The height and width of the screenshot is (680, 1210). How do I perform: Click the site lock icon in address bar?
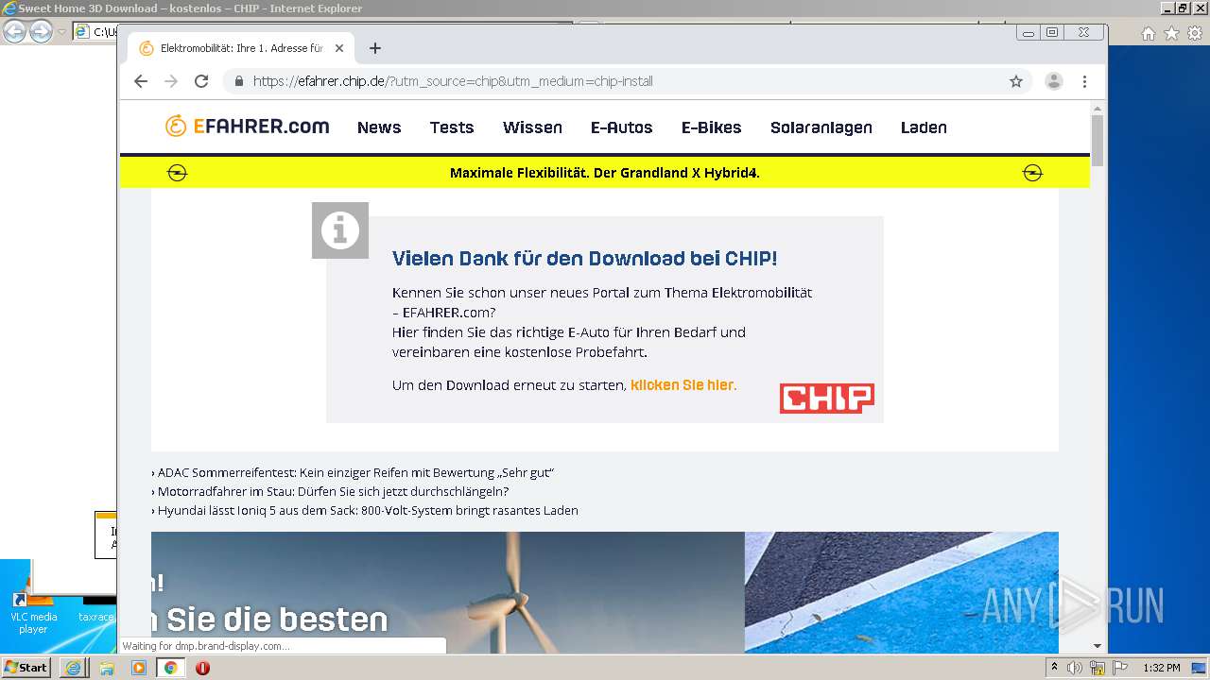(239, 81)
